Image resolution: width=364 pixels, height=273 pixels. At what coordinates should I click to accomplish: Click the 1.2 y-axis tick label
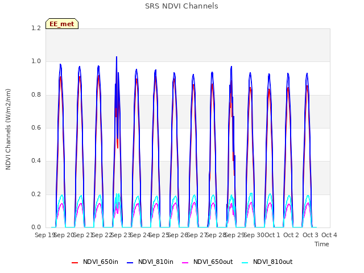[36, 28]
